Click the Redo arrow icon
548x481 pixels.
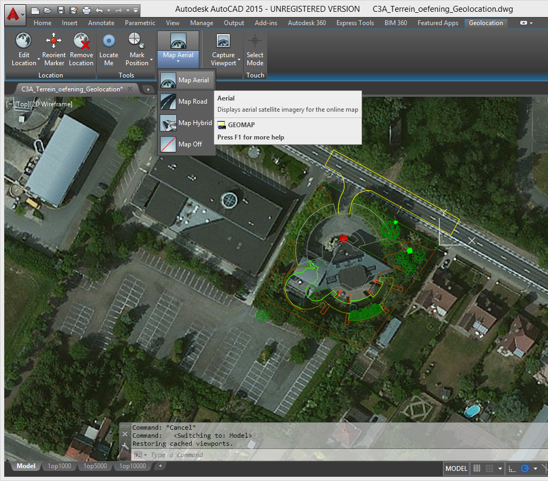tap(119, 11)
